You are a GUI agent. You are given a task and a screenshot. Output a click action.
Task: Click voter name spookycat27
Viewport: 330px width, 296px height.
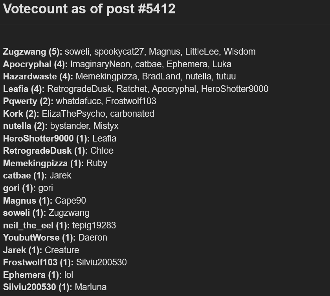119,52
